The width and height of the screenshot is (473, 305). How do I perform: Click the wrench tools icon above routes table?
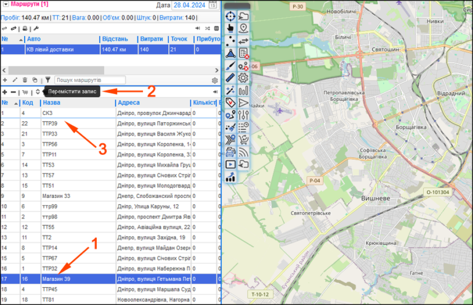[x=36, y=29]
